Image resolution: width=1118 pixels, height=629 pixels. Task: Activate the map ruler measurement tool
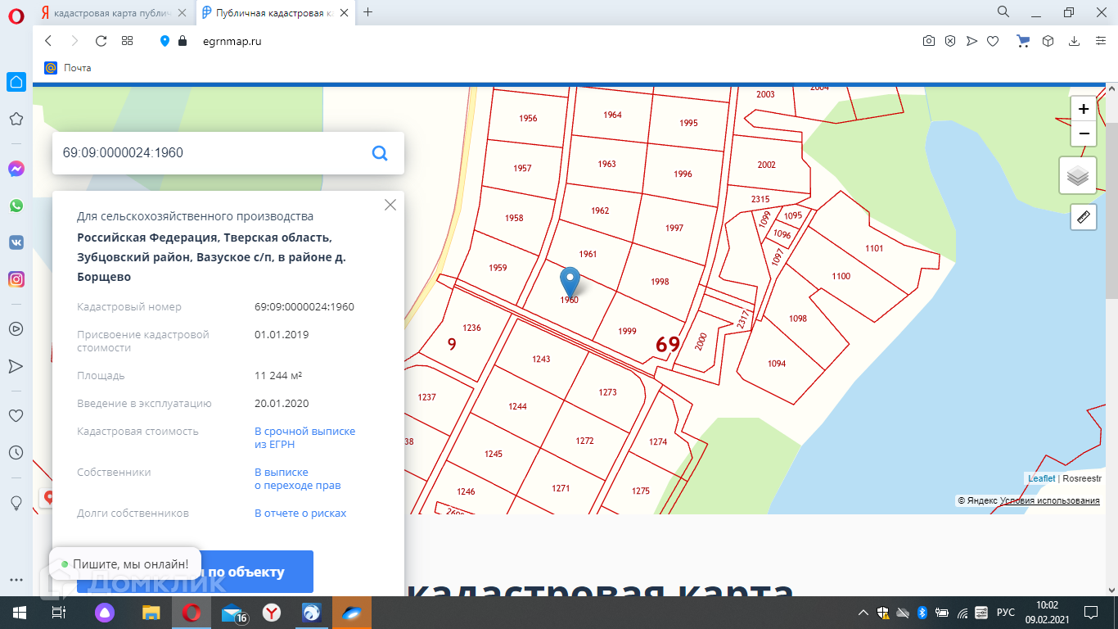1084,217
